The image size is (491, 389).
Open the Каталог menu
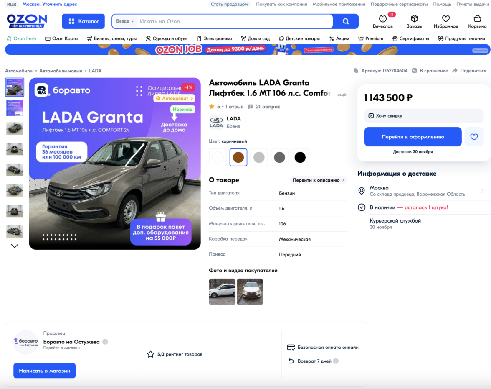coord(84,21)
